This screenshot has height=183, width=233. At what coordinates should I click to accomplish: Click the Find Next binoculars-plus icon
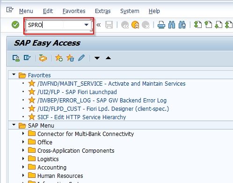[x=182, y=25]
